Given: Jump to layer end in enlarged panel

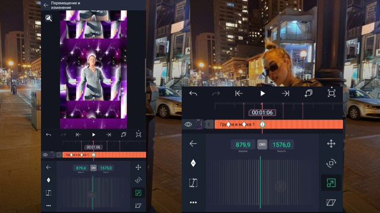Looking at the screenshot, I should [x=286, y=93].
